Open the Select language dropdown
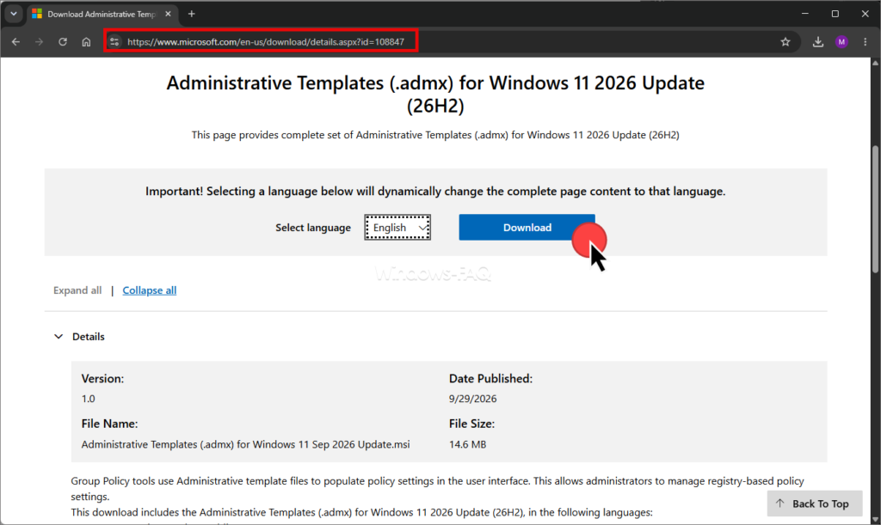This screenshot has width=881, height=525. (x=397, y=227)
